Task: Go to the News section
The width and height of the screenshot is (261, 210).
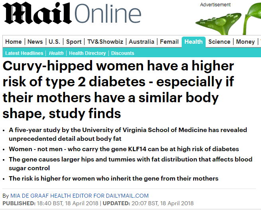Action: 35,41
